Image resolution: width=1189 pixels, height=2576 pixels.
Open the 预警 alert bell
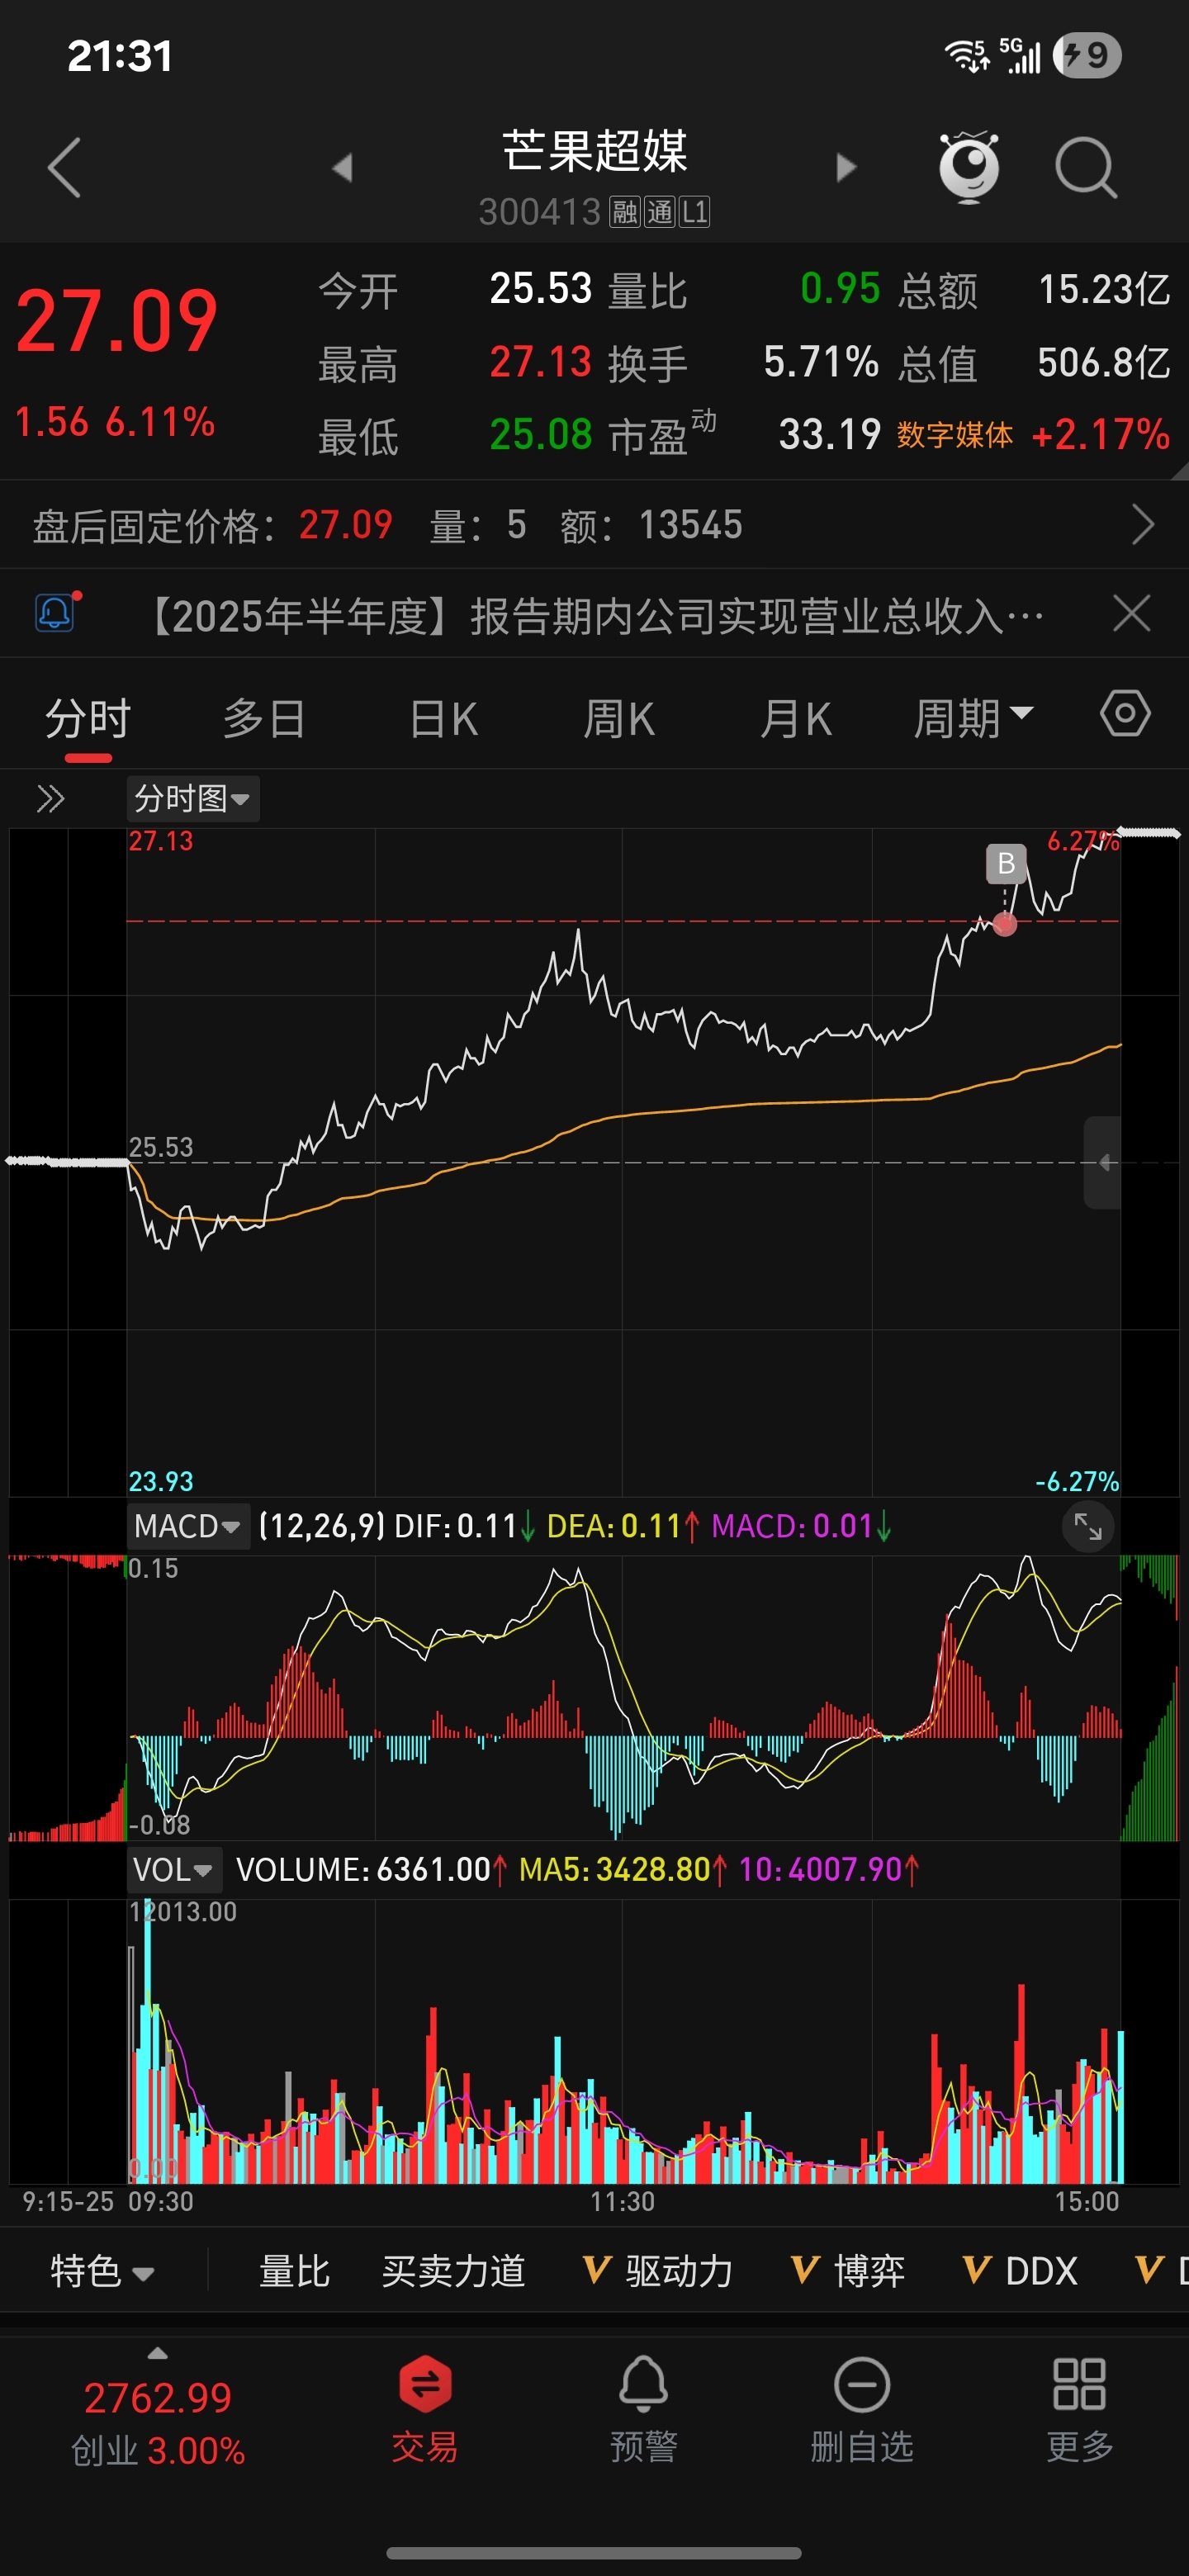[643, 2411]
